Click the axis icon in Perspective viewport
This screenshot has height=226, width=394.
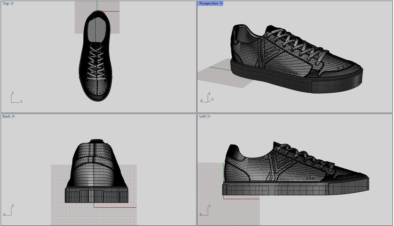(x=207, y=97)
